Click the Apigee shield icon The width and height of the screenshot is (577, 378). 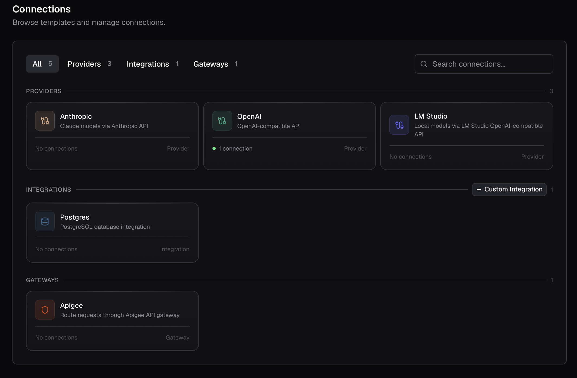click(45, 310)
